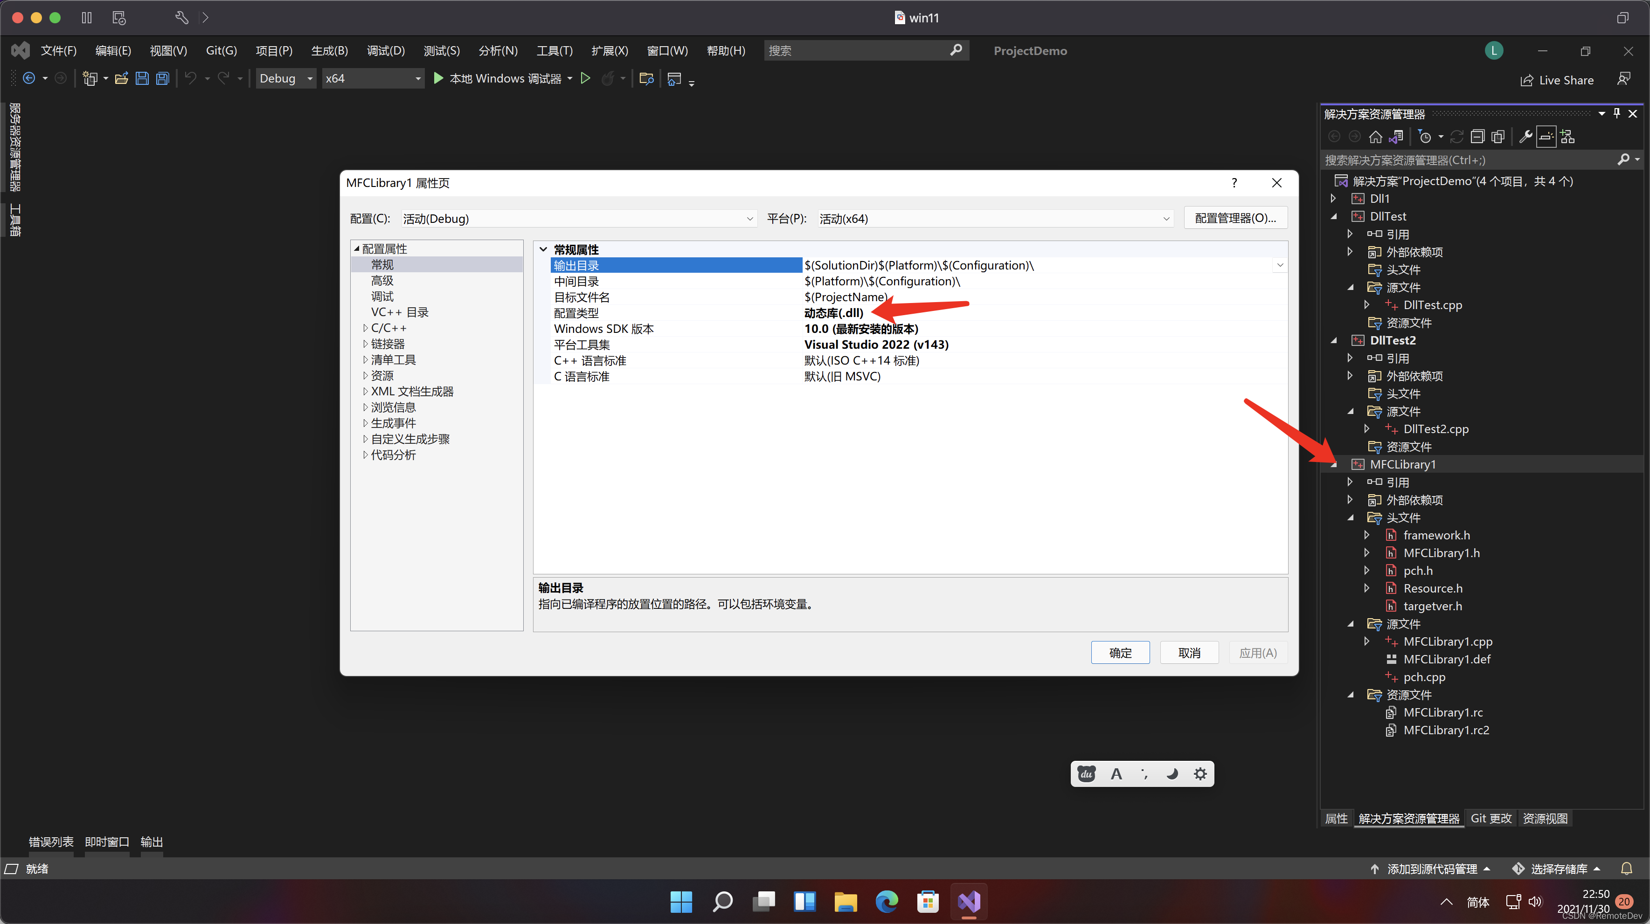Select the VC++ 目录 property page
This screenshot has height=924, width=1650.
(400, 312)
